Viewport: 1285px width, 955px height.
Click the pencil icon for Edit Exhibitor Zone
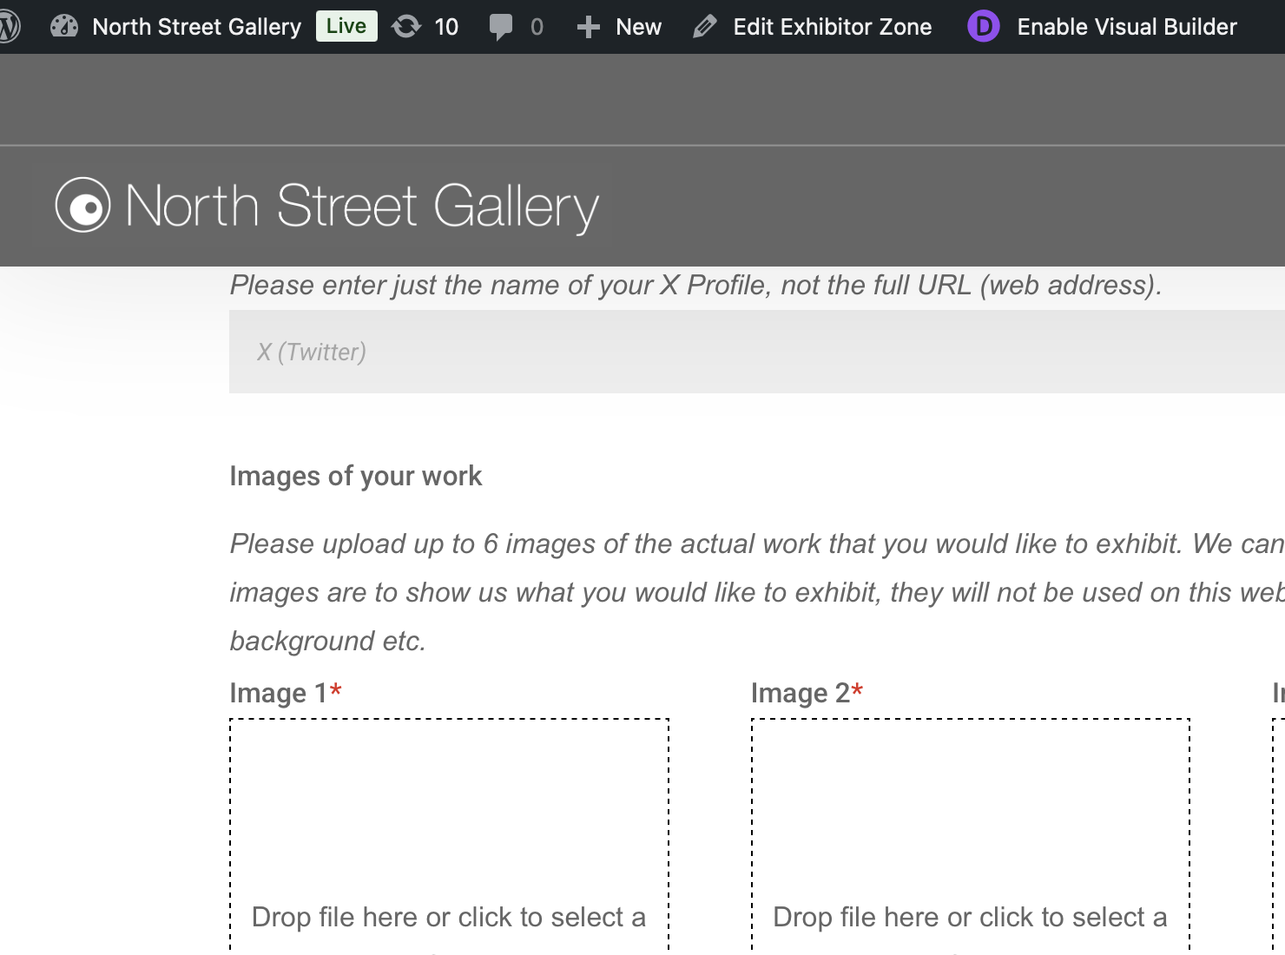coord(705,27)
